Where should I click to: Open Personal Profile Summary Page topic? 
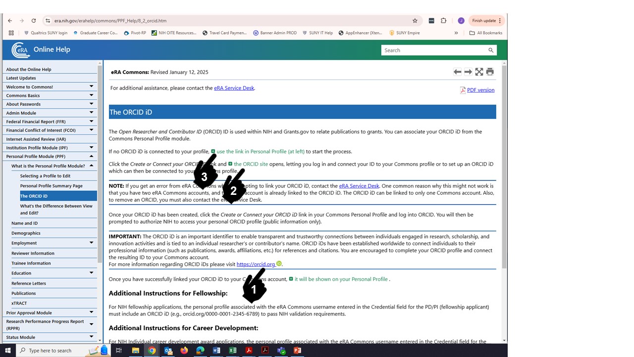click(x=52, y=186)
